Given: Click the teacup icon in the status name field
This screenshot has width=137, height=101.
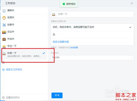Looking at the screenshot, I should click(54, 14).
